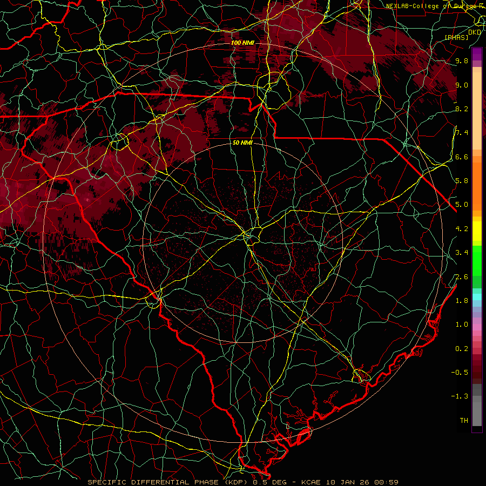This screenshot has height=486, width=486.
Task: Click the 1.0 value on color scale
Action: [462, 324]
